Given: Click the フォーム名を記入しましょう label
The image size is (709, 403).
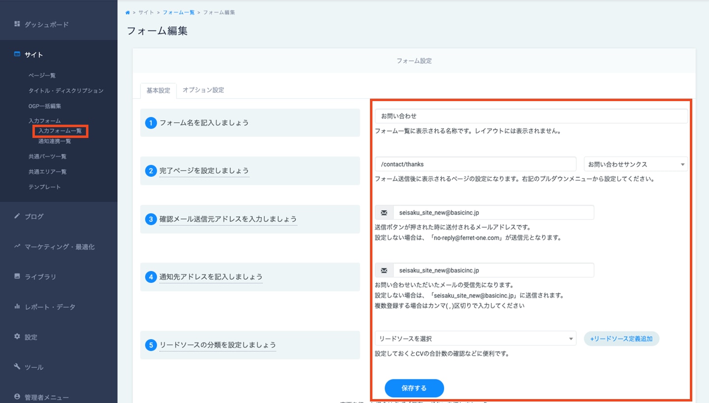Looking at the screenshot, I should (204, 123).
